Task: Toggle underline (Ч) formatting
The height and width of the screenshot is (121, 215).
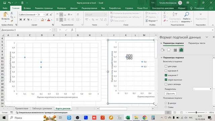Action: point(28,20)
